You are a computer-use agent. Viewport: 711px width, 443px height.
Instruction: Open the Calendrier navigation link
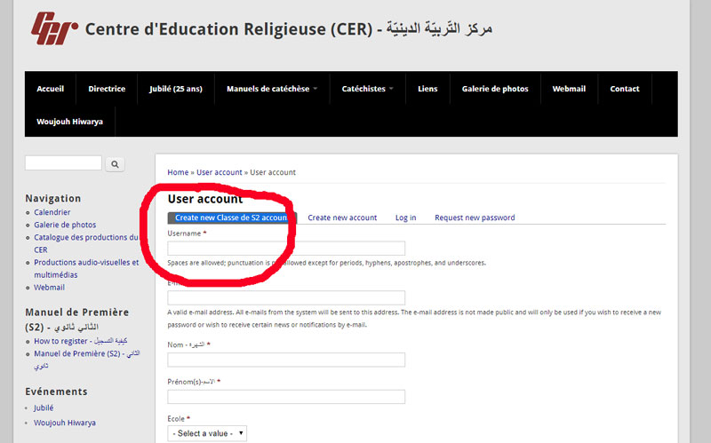[x=52, y=212]
